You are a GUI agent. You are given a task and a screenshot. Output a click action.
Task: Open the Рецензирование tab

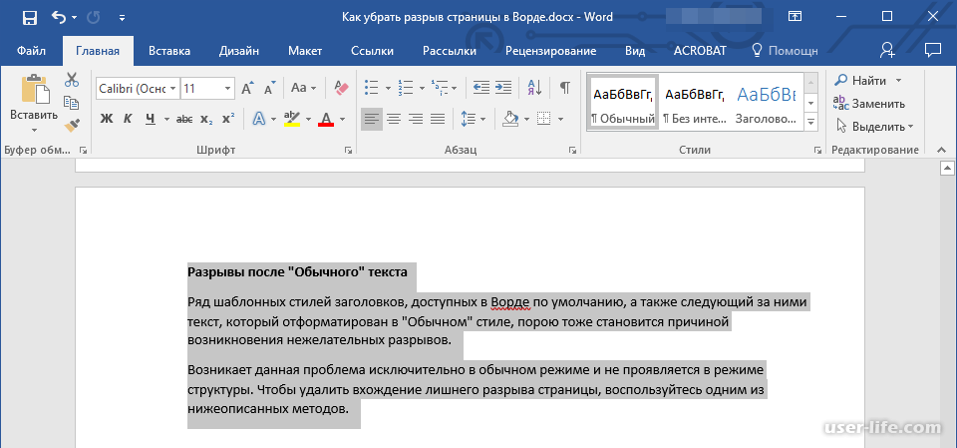click(550, 51)
